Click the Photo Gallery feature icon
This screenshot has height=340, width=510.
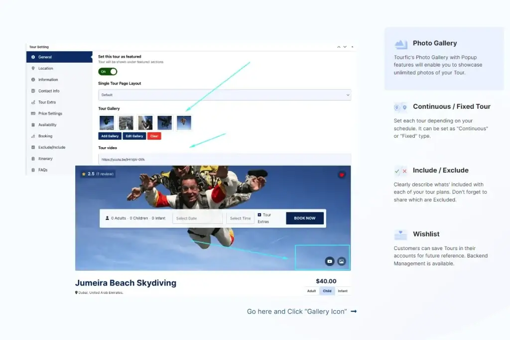(401, 44)
